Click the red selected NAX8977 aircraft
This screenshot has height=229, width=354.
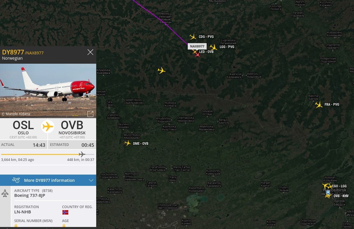(x=197, y=54)
